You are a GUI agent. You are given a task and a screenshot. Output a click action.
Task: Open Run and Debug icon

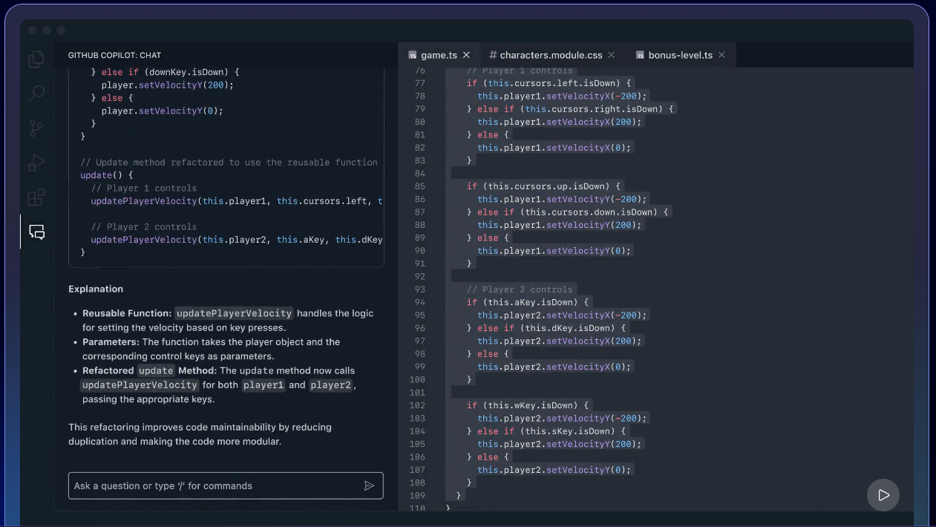coord(36,163)
